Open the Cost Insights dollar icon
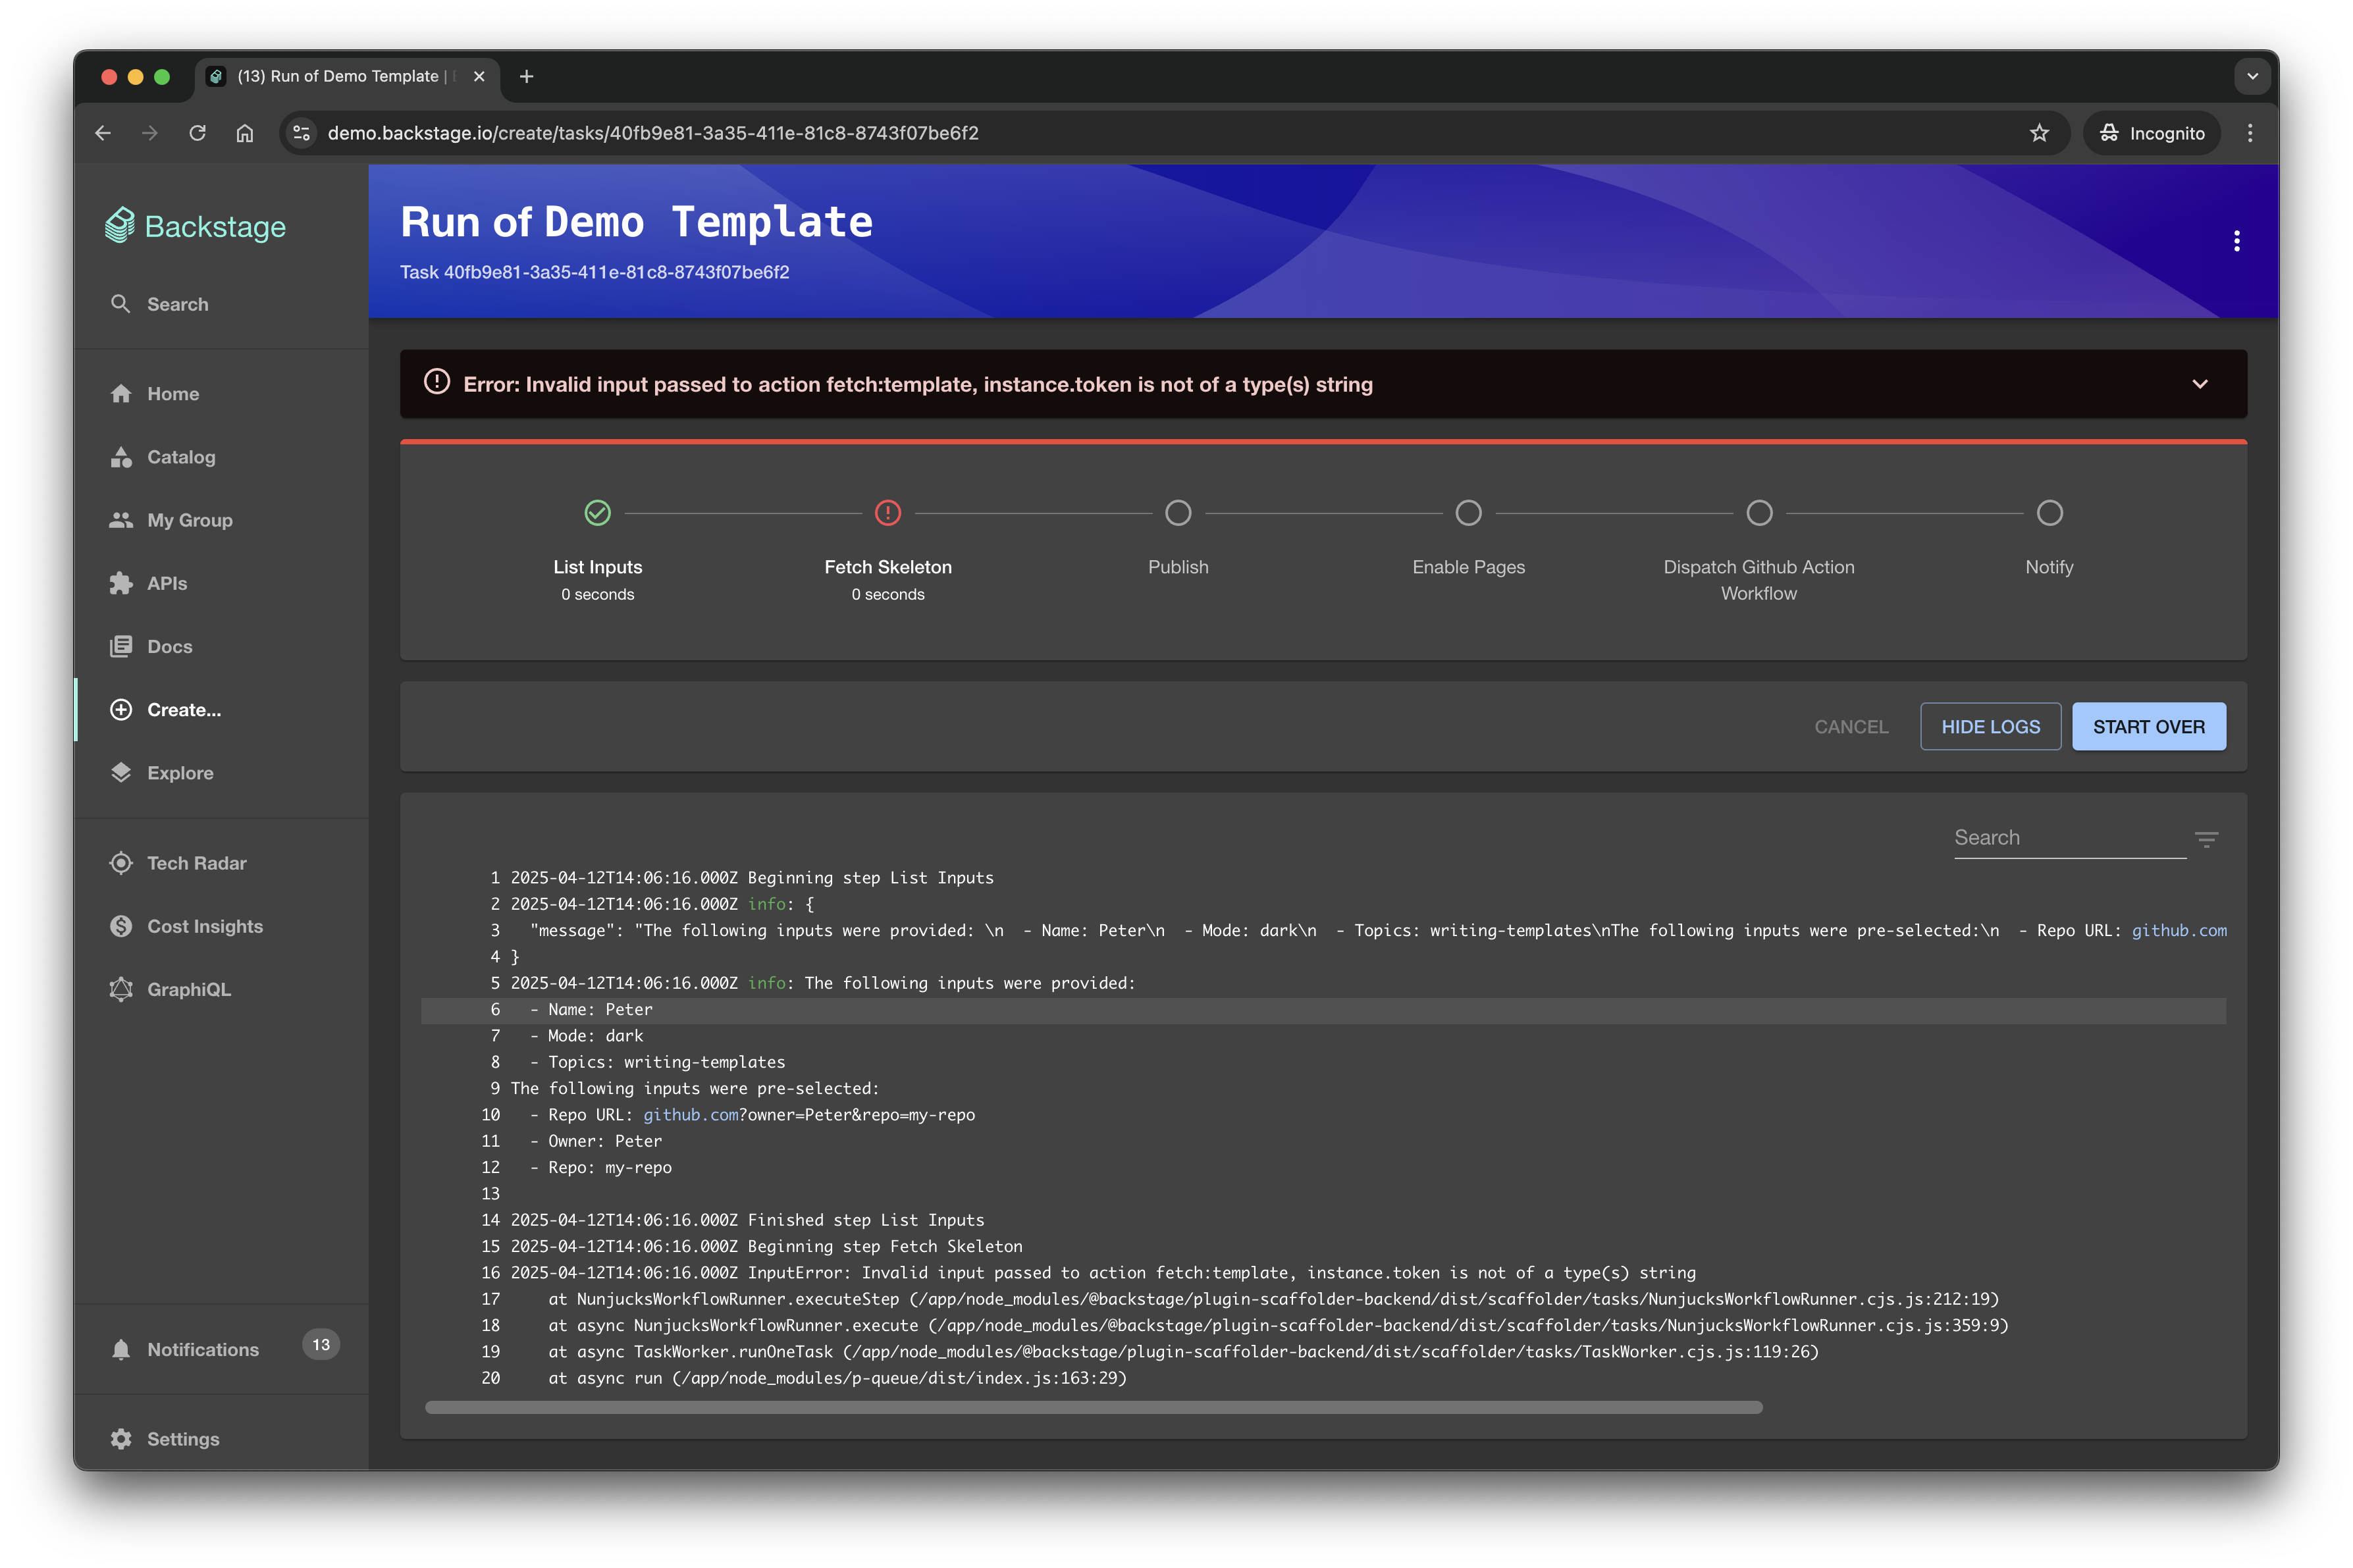This screenshot has height=1568, width=2353. [121, 926]
